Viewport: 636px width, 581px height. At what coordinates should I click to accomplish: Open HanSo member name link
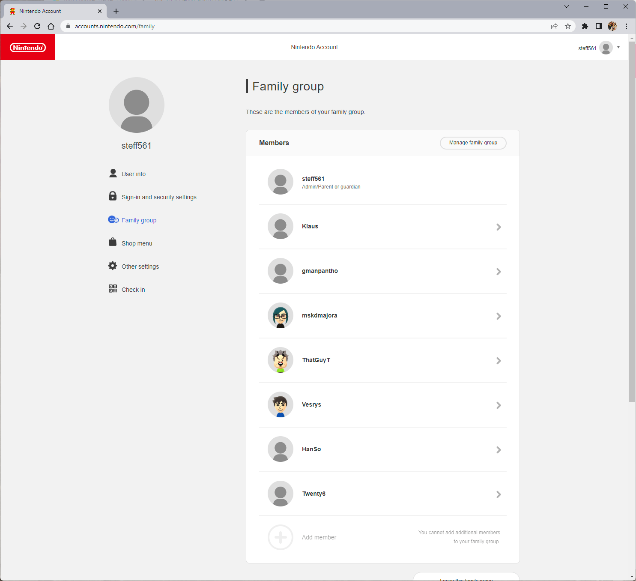(311, 449)
